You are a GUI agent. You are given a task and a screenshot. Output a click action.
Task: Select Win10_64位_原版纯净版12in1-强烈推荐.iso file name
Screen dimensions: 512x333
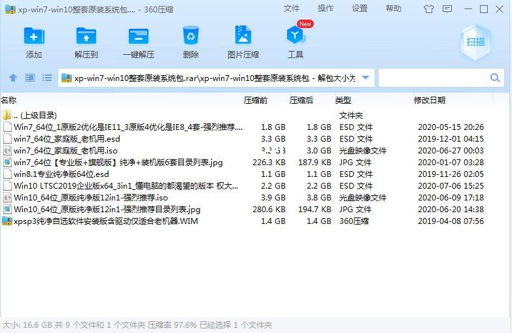[91, 197]
